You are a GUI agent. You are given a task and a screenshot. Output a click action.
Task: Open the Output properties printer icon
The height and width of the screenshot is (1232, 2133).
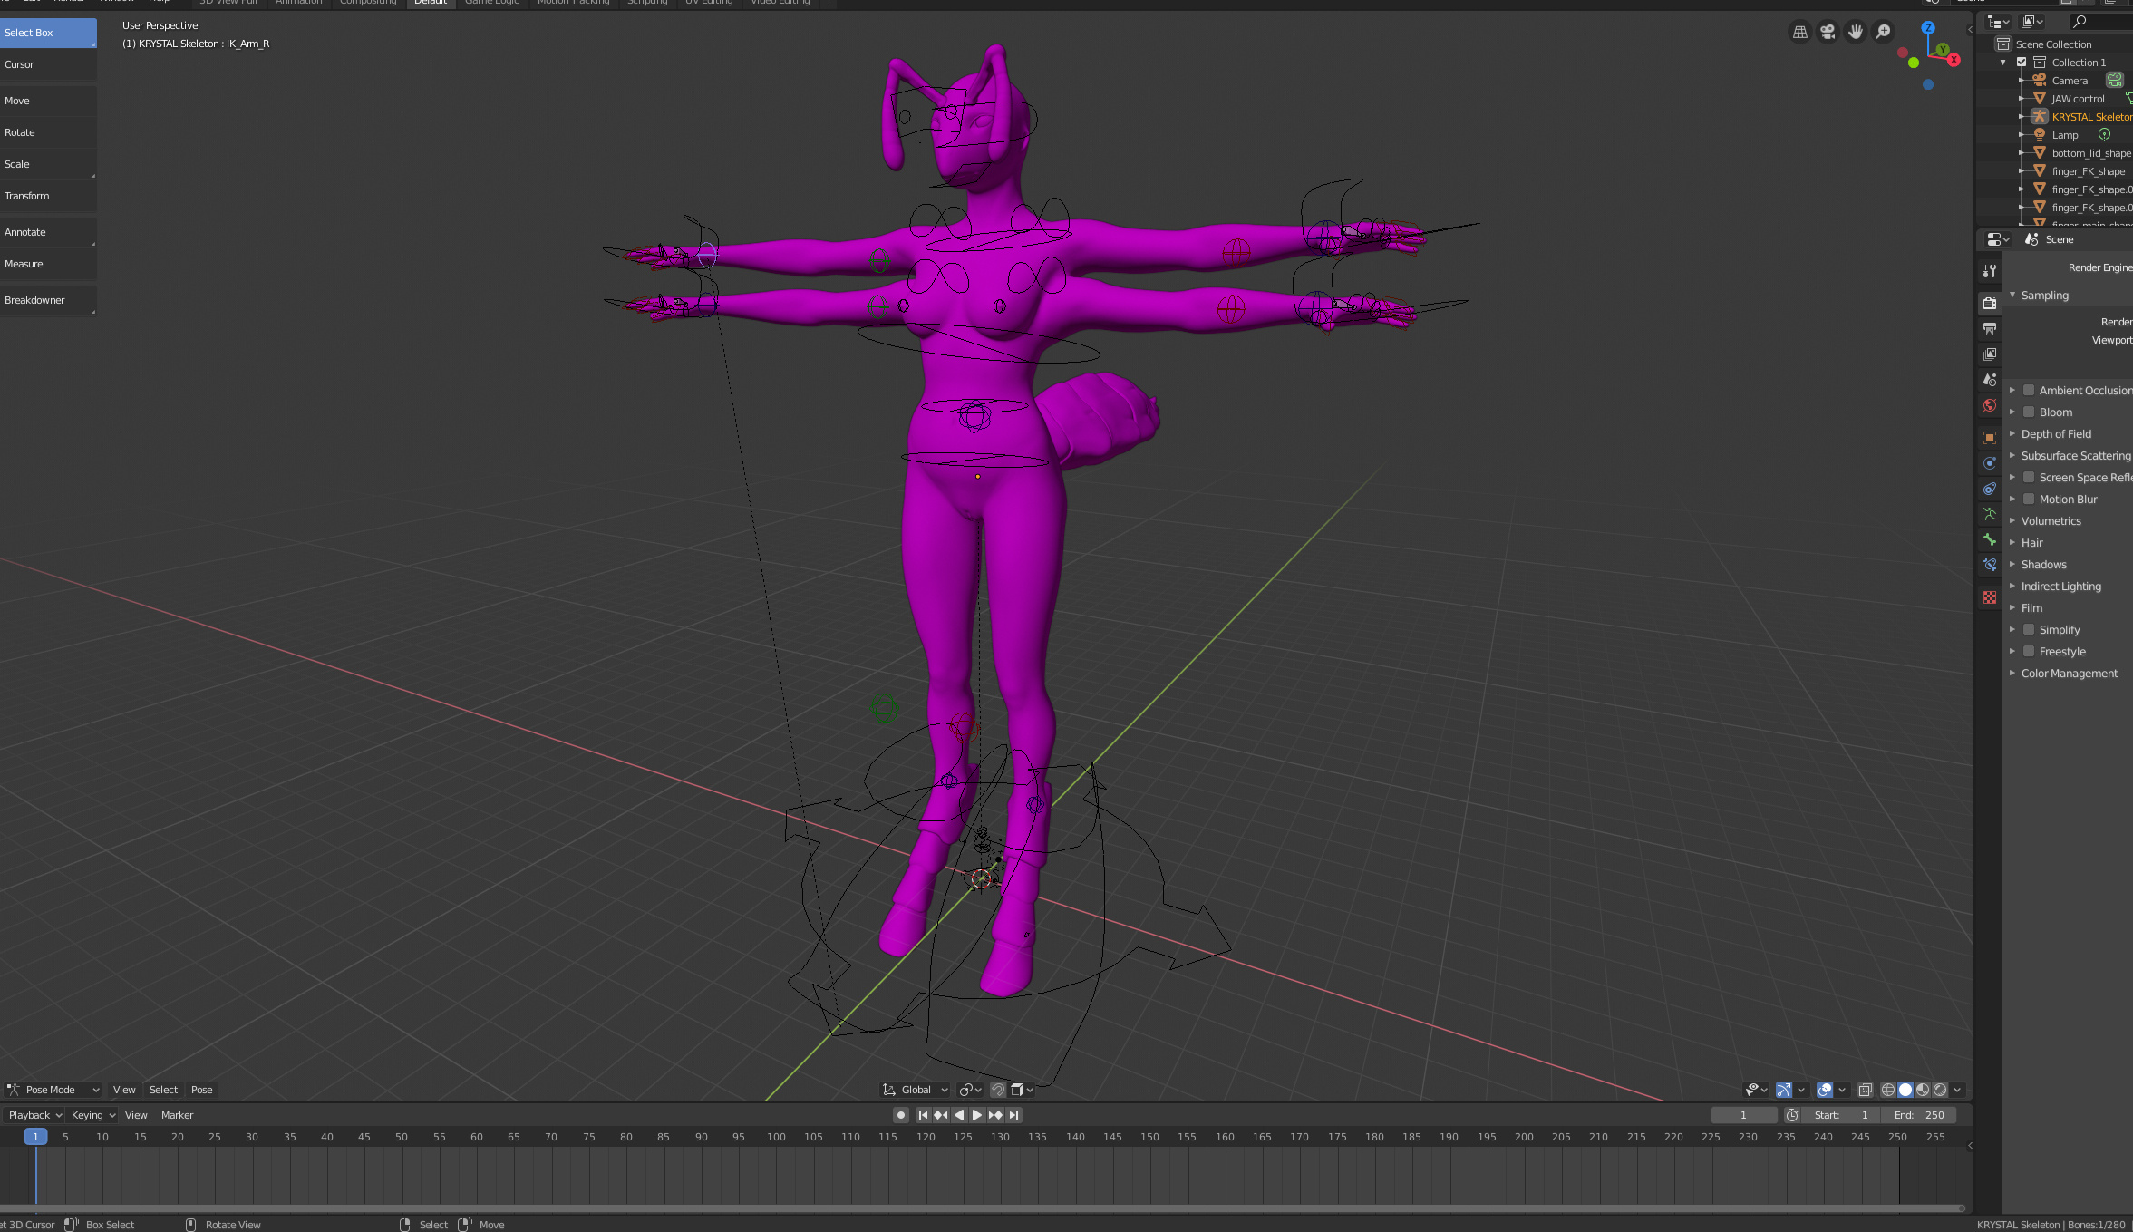click(x=1989, y=328)
